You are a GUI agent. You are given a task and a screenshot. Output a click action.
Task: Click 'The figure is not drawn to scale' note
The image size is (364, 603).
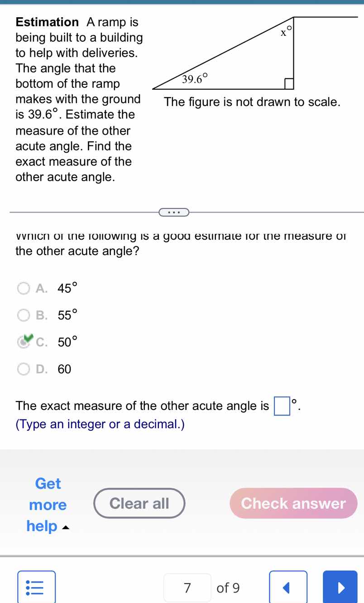(x=252, y=102)
